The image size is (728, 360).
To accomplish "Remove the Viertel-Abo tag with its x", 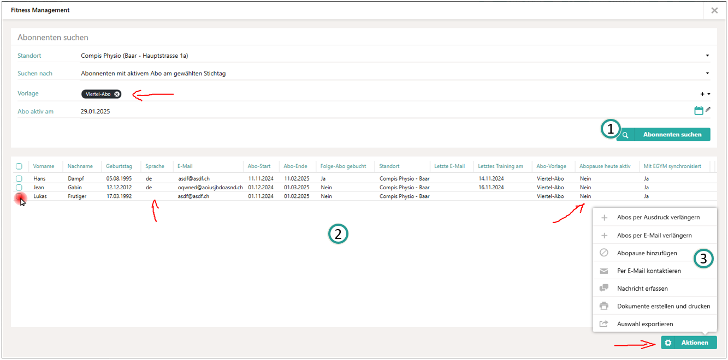I will (x=117, y=94).
